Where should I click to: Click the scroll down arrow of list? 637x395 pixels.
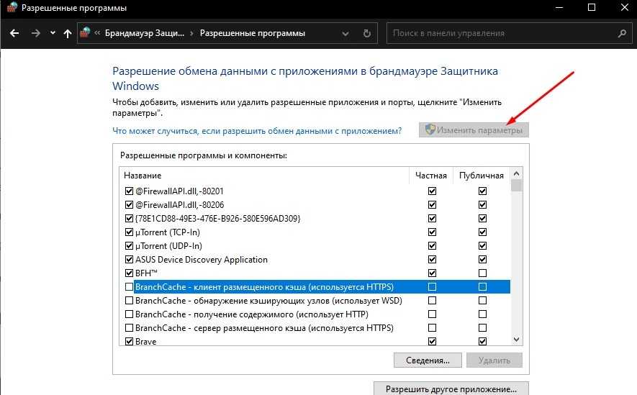pos(516,339)
